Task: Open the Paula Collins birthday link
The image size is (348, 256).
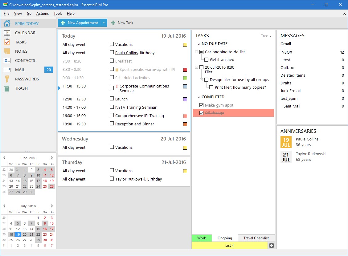Action: (126, 53)
